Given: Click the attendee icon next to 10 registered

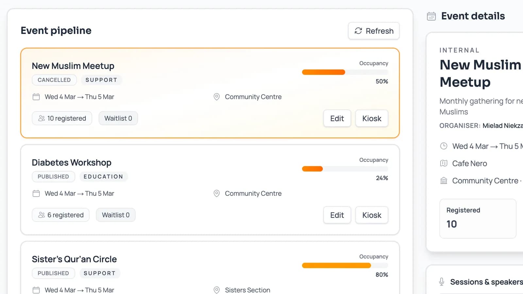Looking at the screenshot, I should coord(41,118).
